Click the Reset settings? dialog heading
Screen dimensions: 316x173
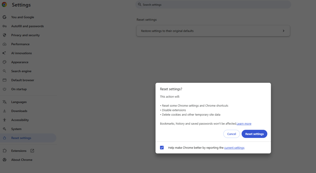(171, 89)
